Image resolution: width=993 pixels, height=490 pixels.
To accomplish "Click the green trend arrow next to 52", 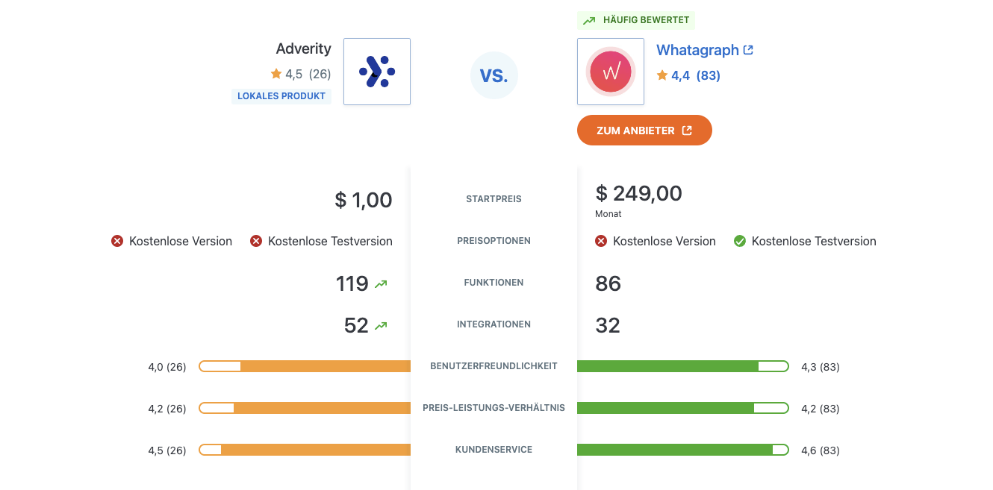I will tap(382, 325).
